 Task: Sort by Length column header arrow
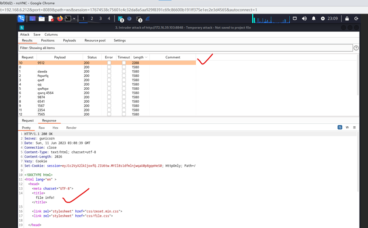[146, 57]
